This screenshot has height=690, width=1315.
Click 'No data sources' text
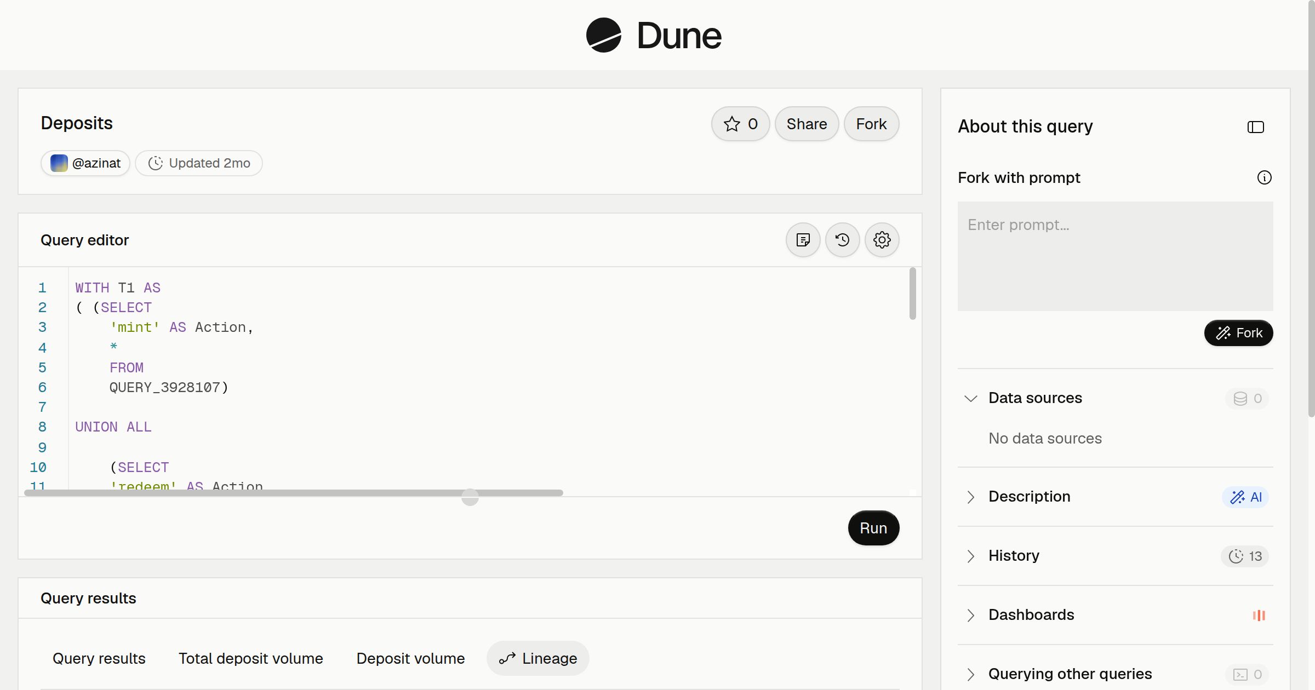(1045, 439)
